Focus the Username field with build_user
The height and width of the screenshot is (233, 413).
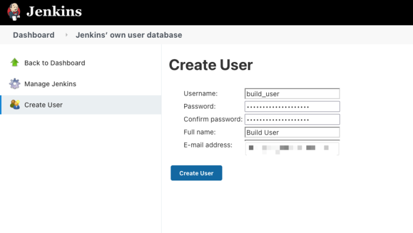292,94
